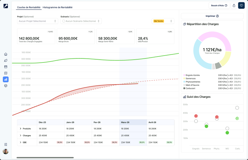248x160 pixels.
Task: Open the leaf crops section in sidebar
Action: point(6,60)
